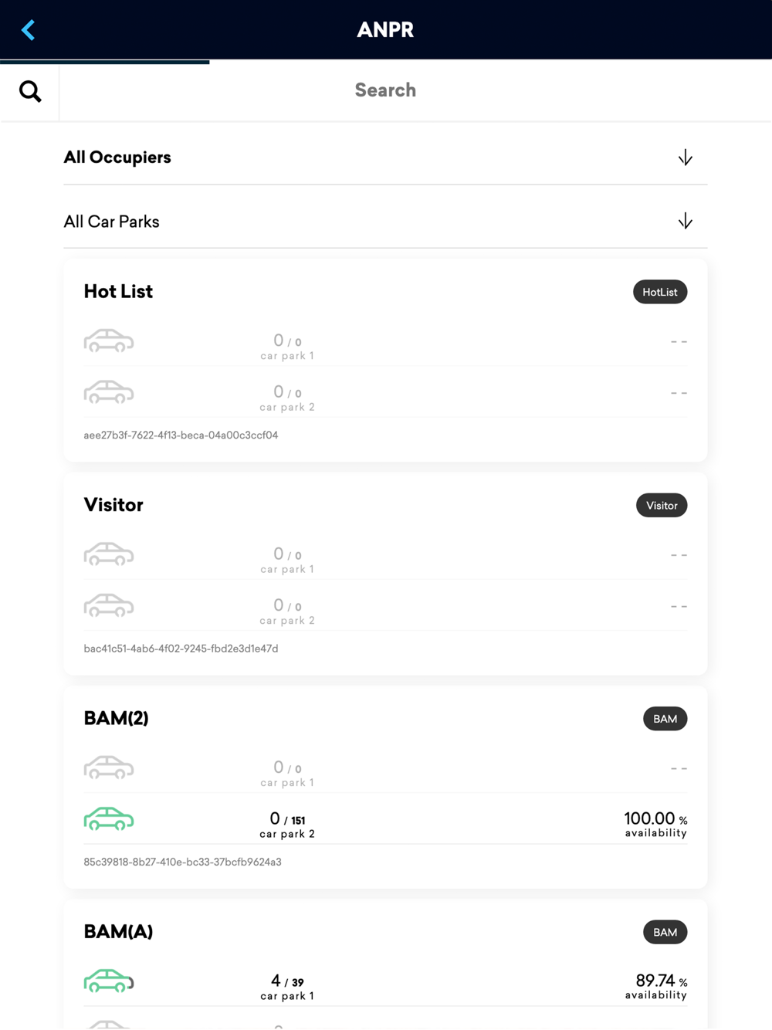Click the Visitor tag badge
This screenshot has height=1030, width=772.
coord(662,505)
